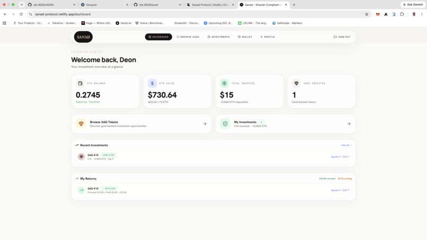Bookmark this page with star icon
Image resolution: width=427 pixels, height=240 pixels.
367,14
